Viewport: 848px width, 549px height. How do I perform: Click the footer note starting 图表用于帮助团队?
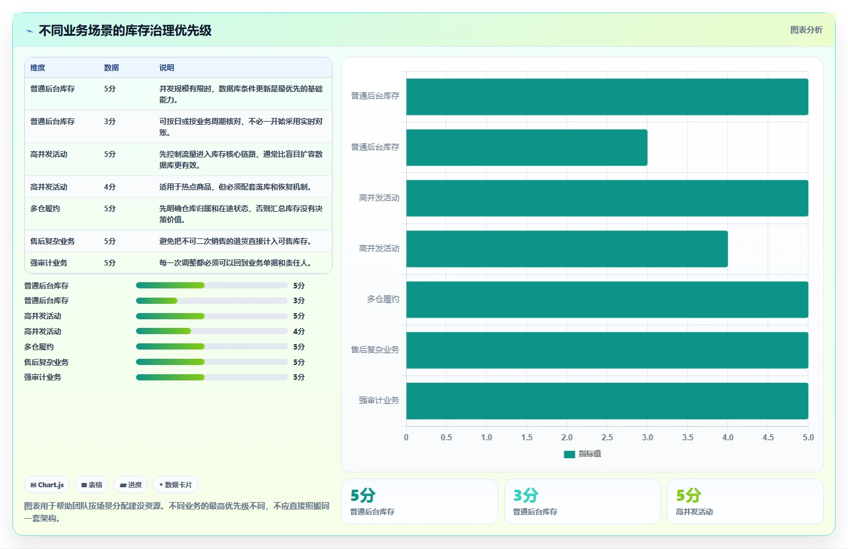pyautogui.click(x=177, y=512)
